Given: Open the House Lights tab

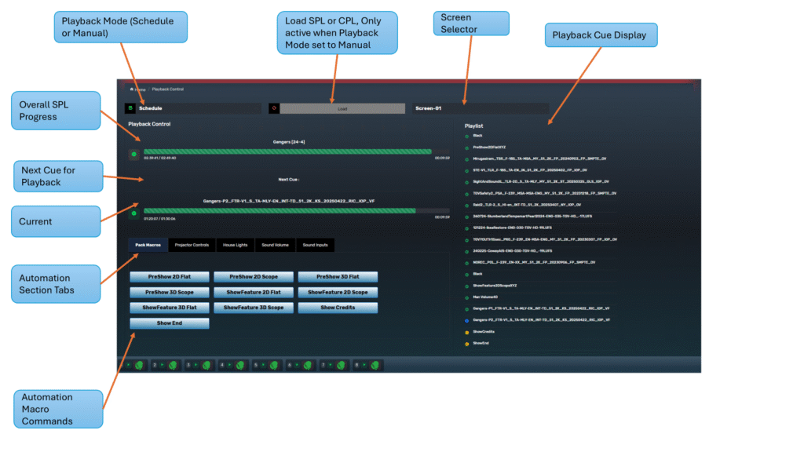Looking at the screenshot, I should coord(236,246).
